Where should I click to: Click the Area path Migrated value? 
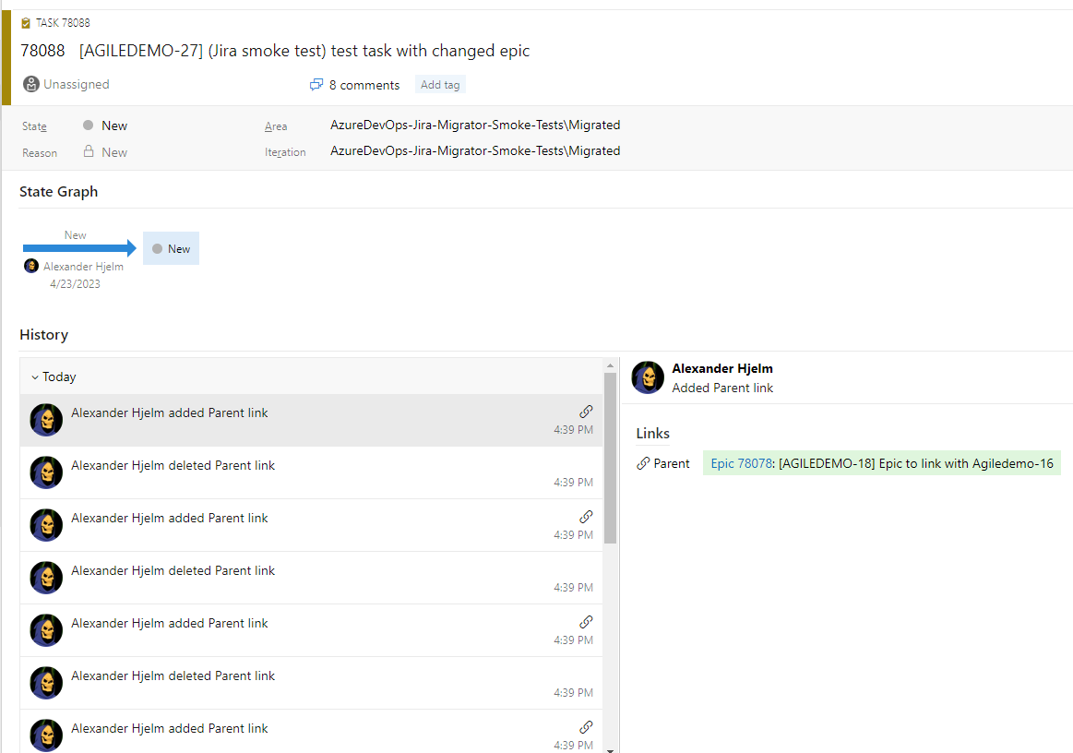[x=475, y=125]
